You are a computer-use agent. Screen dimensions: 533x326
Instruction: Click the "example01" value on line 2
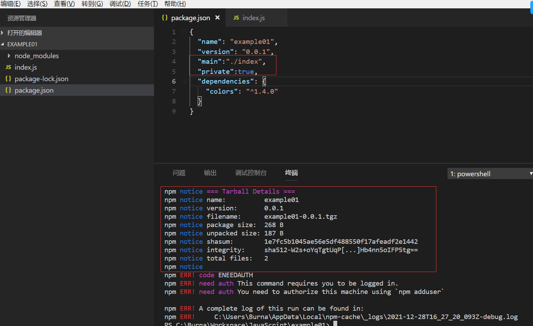[x=252, y=42]
